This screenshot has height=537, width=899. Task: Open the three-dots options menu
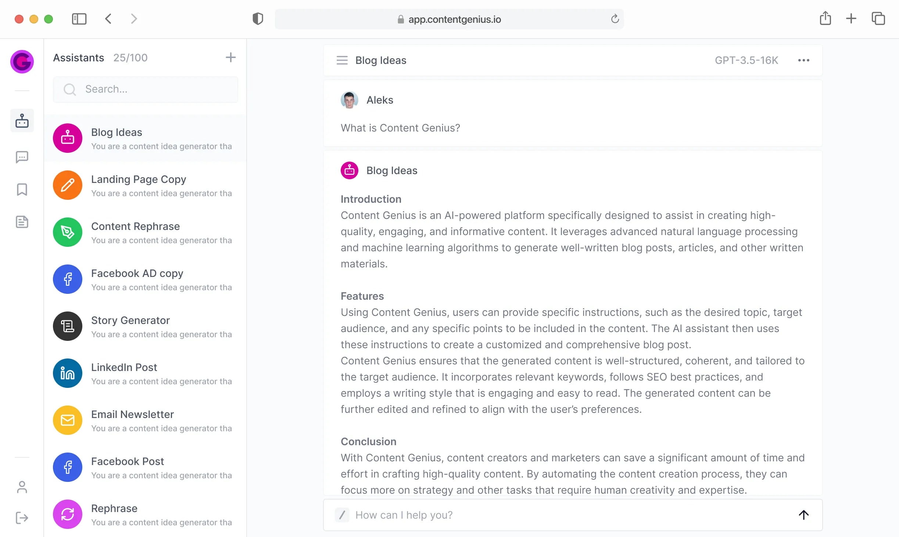803,60
